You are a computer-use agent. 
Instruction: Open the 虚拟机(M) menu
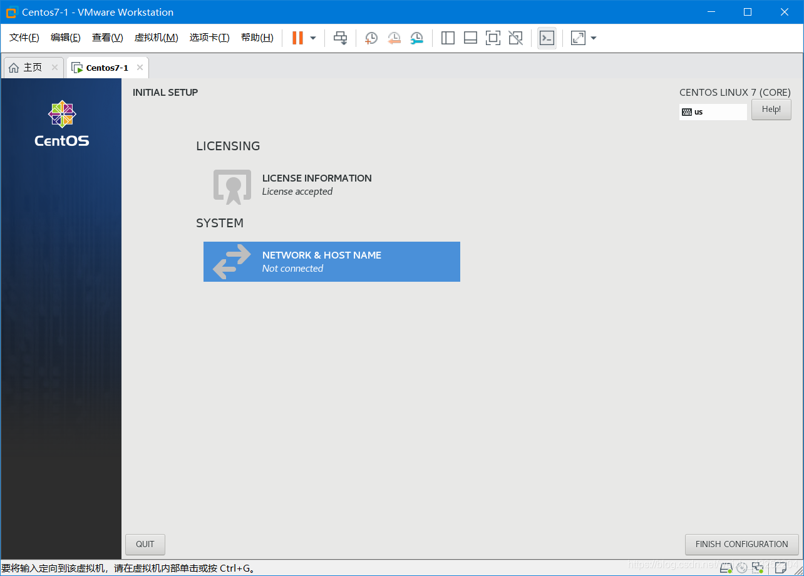(157, 38)
